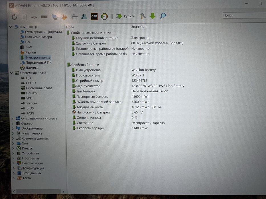Screen dimensions: 266x199
Task: Select Портативный ПК in the tree
Action: (36, 63)
